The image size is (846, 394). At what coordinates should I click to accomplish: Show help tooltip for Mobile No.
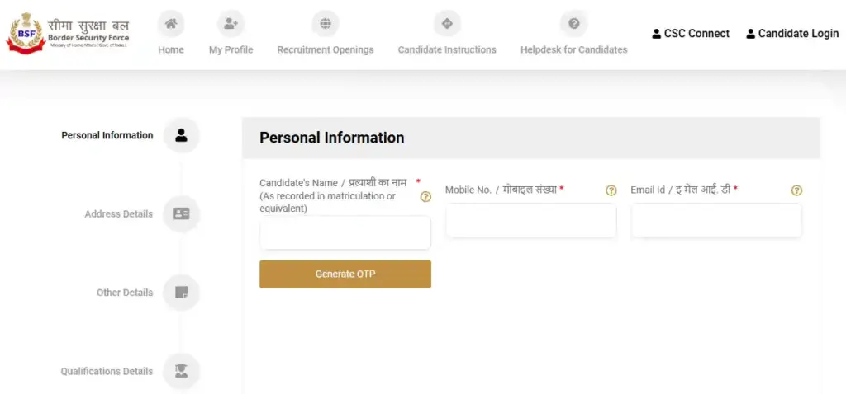click(611, 190)
